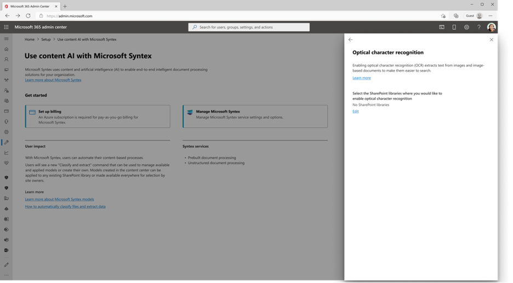Click the address bar URL

coord(70,16)
